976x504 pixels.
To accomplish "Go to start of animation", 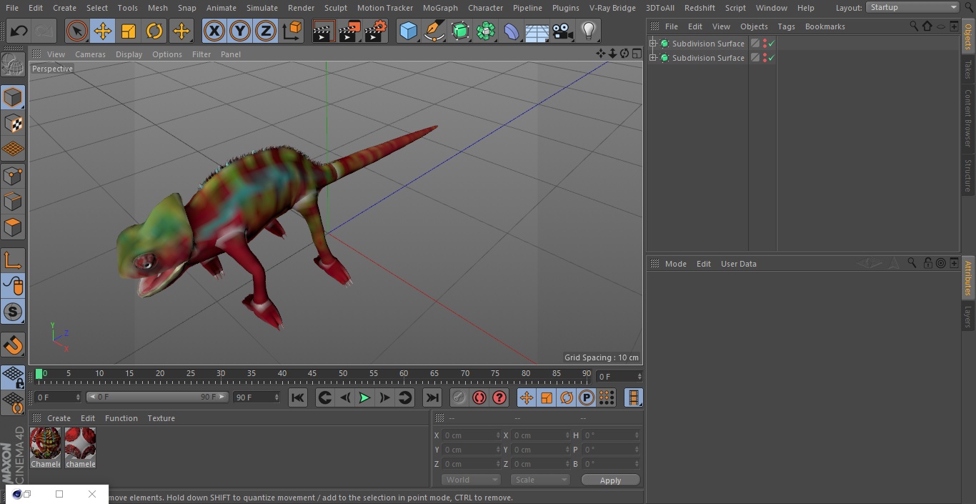I will pos(298,397).
